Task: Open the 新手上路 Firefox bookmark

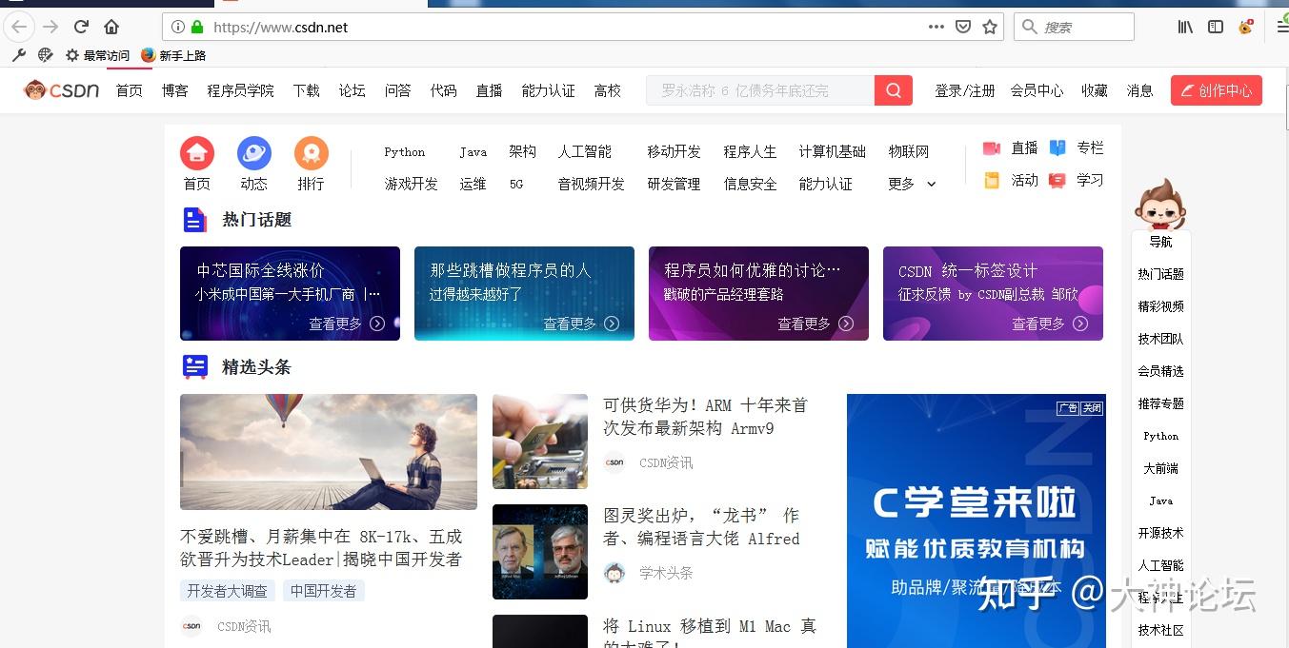Action: tap(173, 55)
